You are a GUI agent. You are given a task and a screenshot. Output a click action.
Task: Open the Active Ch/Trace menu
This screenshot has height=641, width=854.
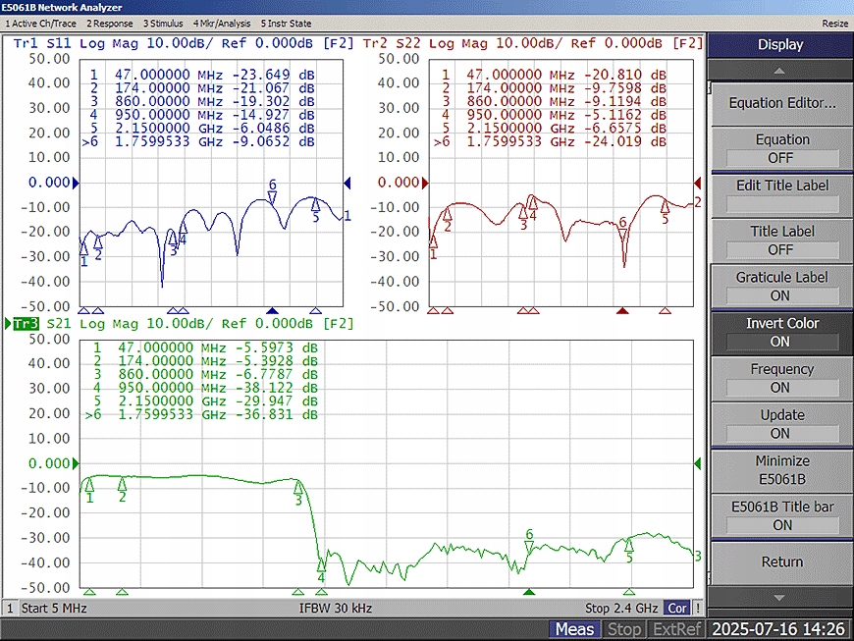pyautogui.click(x=41, y=23)
